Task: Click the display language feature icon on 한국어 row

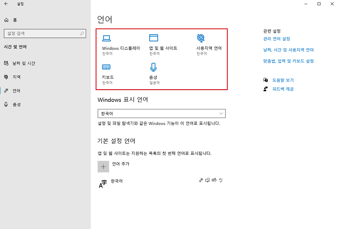Action: pos(201,180)
